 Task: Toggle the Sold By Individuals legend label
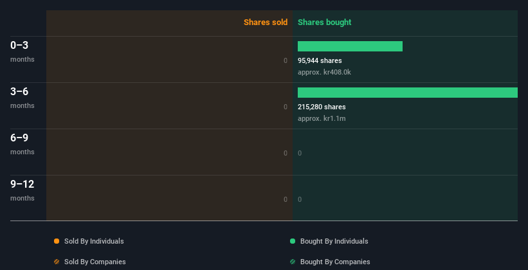point(94,241)
